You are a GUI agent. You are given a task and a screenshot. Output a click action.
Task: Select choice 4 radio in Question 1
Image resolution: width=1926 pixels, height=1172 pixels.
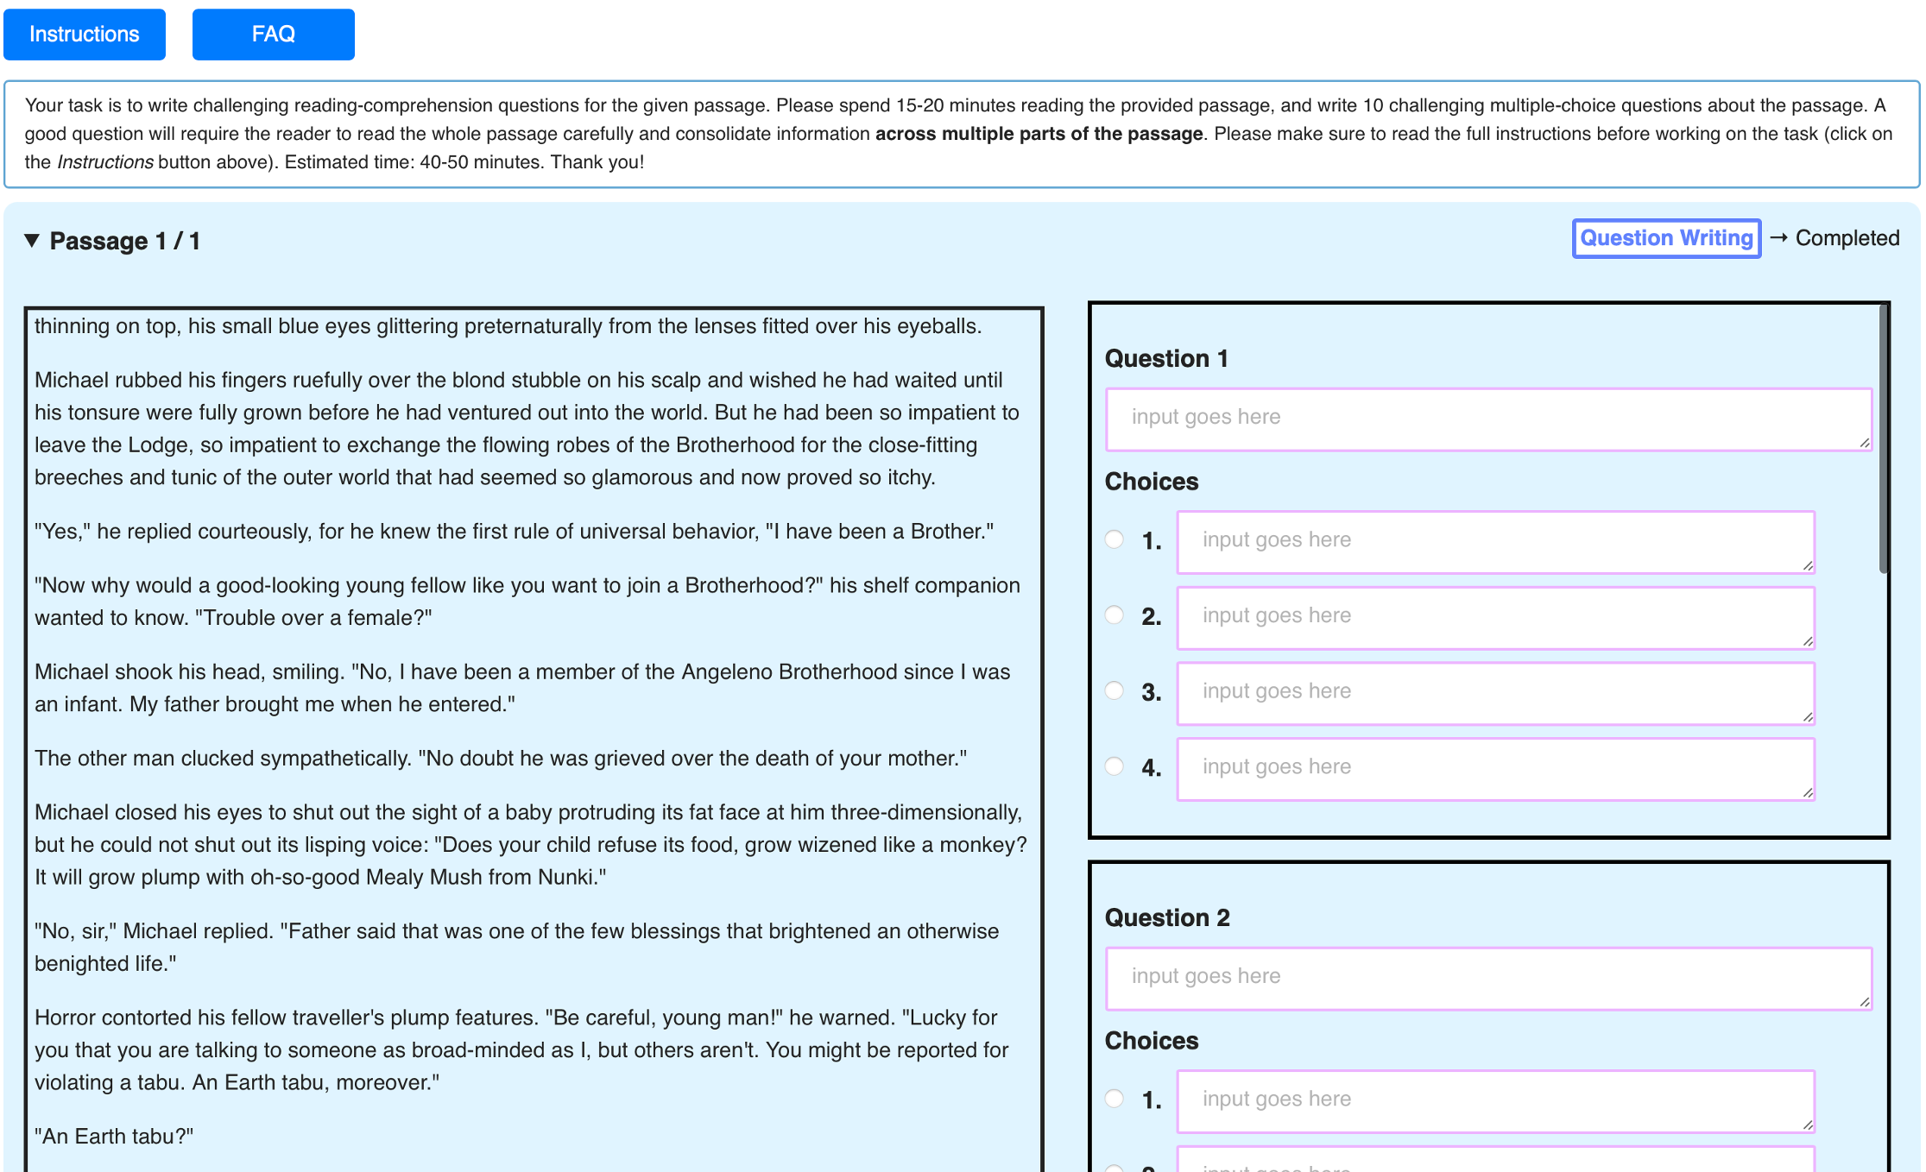point(1115,766)
